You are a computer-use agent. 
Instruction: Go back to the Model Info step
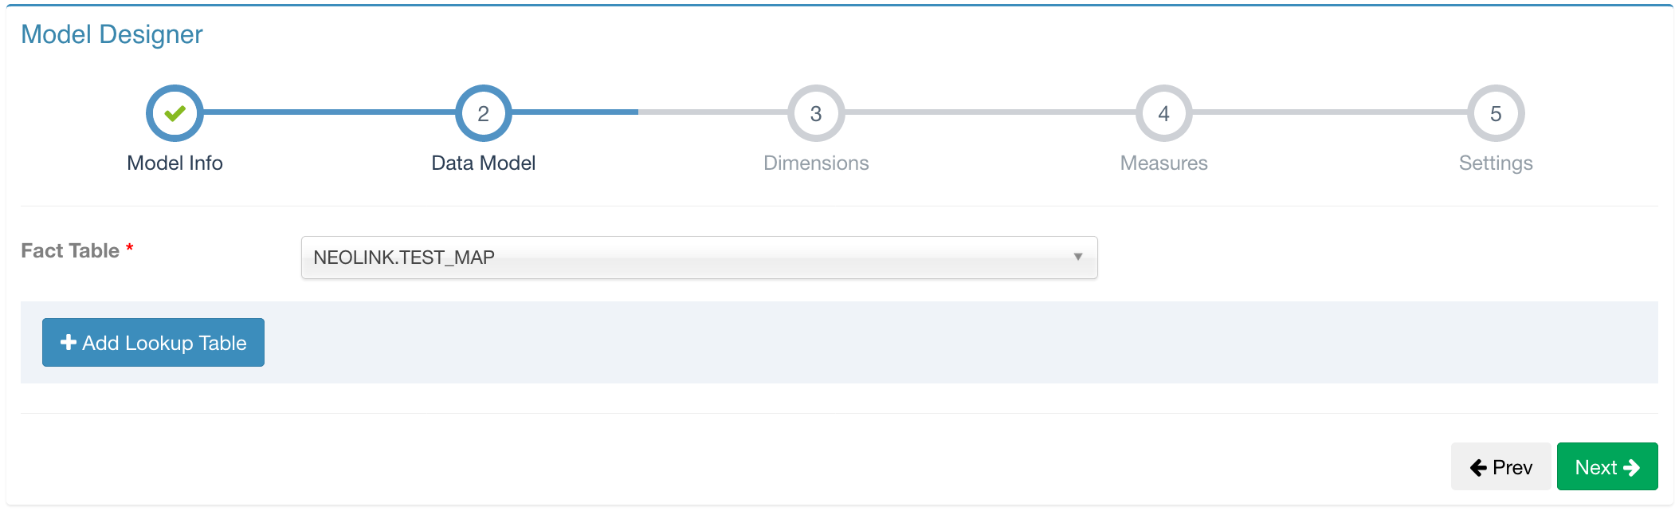click(174, 163)
